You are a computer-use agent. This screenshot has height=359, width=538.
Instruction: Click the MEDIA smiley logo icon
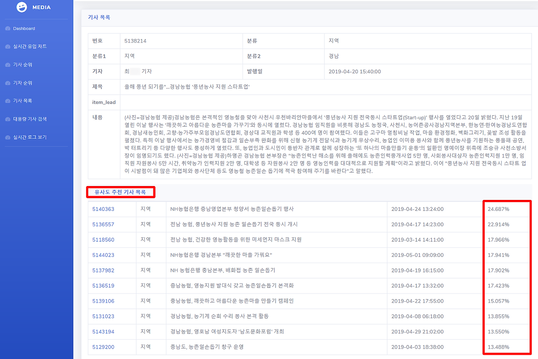(x=22, y=7)
